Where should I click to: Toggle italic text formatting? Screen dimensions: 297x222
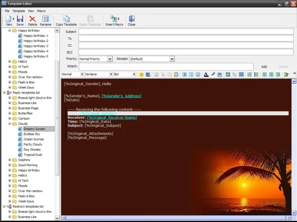[191, 74]
